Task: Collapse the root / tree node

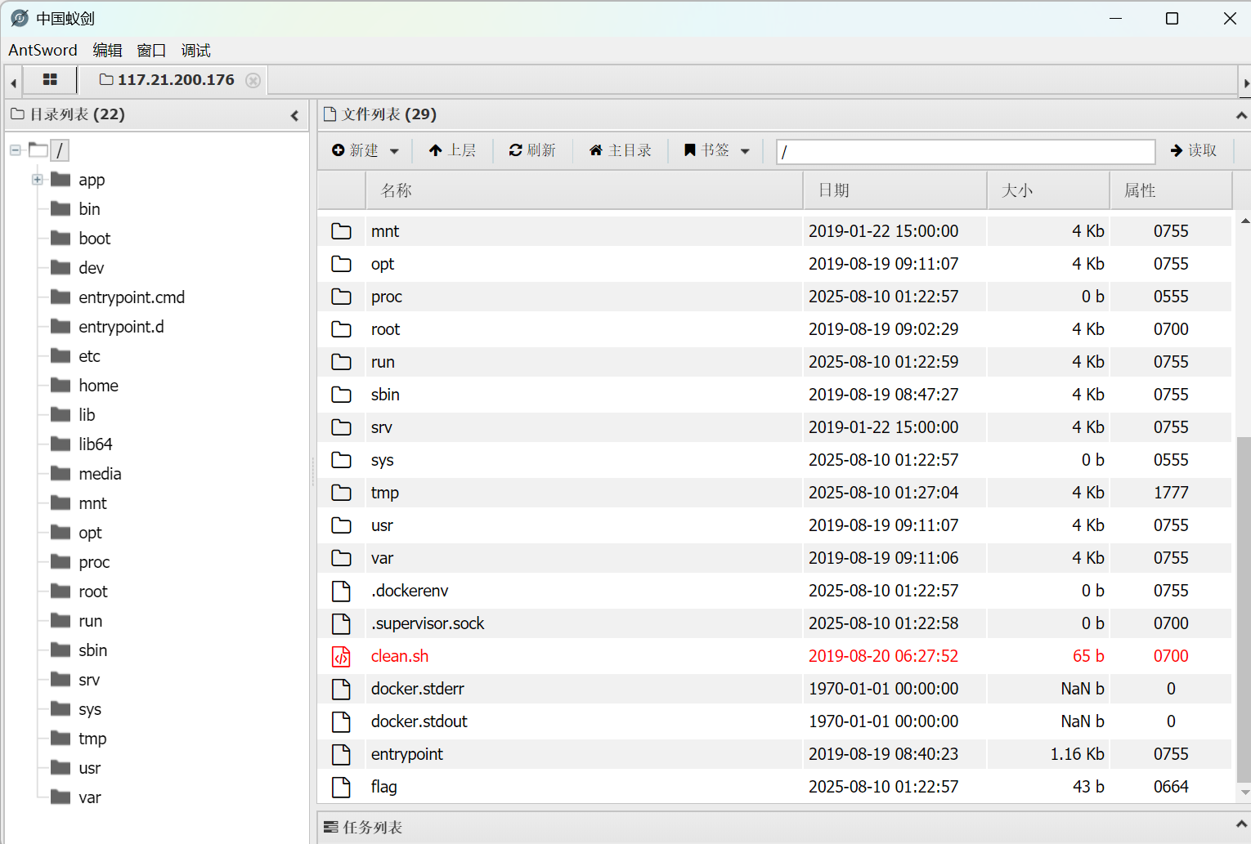Action: [16, 150]
